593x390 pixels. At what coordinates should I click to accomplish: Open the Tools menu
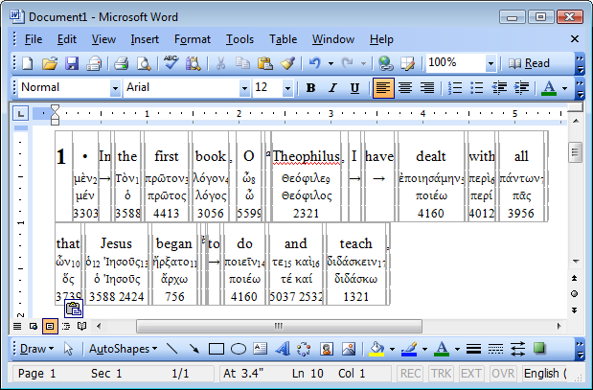tap(239, 39)
